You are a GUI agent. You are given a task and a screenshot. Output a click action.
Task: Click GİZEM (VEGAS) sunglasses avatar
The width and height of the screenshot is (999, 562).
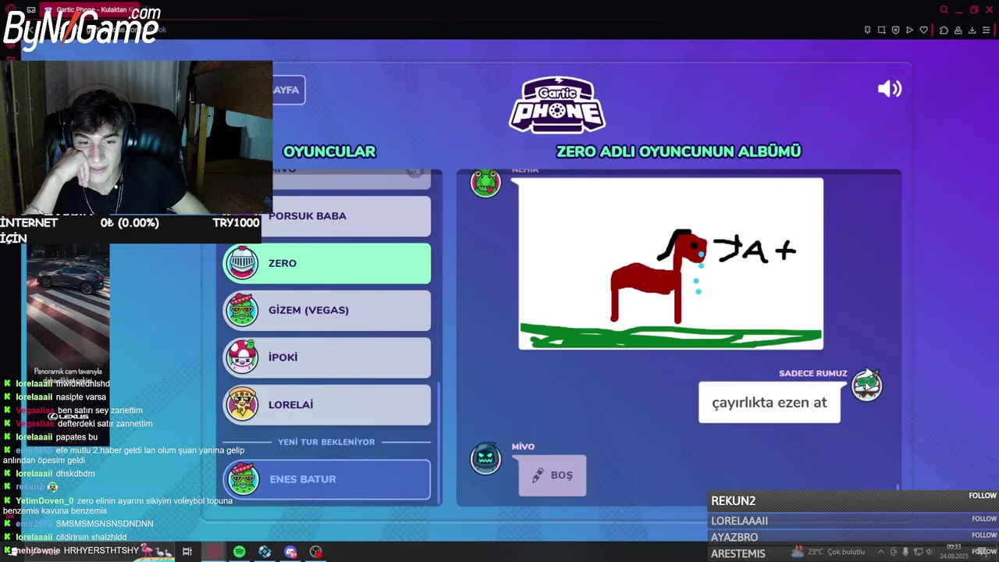click(x=242, y=310)
